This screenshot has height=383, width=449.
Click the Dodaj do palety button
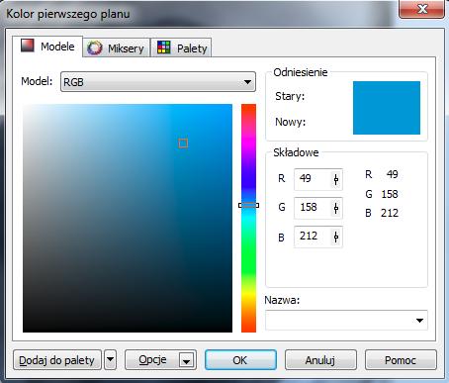click(x=57, y=360)
